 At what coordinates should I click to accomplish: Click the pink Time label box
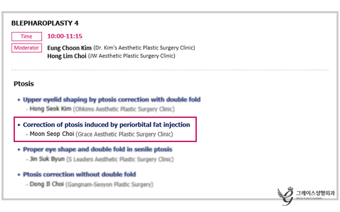point(27,36)
